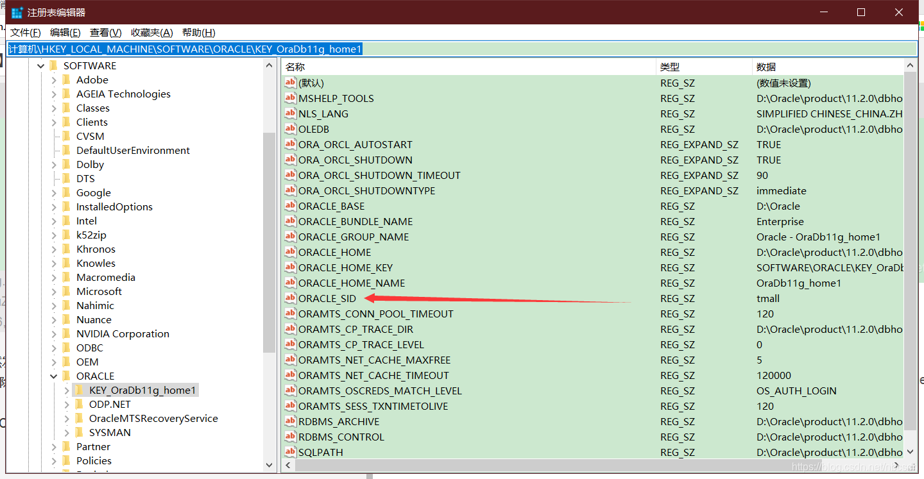Viewport: 924px width, 479px height.
Task: Click the tree pane scroll down arrow
Action: [269, 466]
